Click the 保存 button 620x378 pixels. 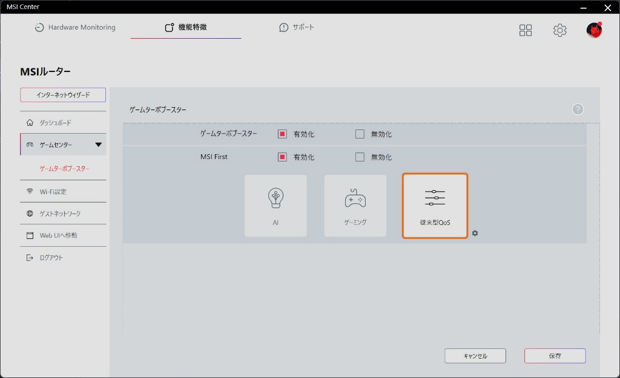tap(555, 356)
